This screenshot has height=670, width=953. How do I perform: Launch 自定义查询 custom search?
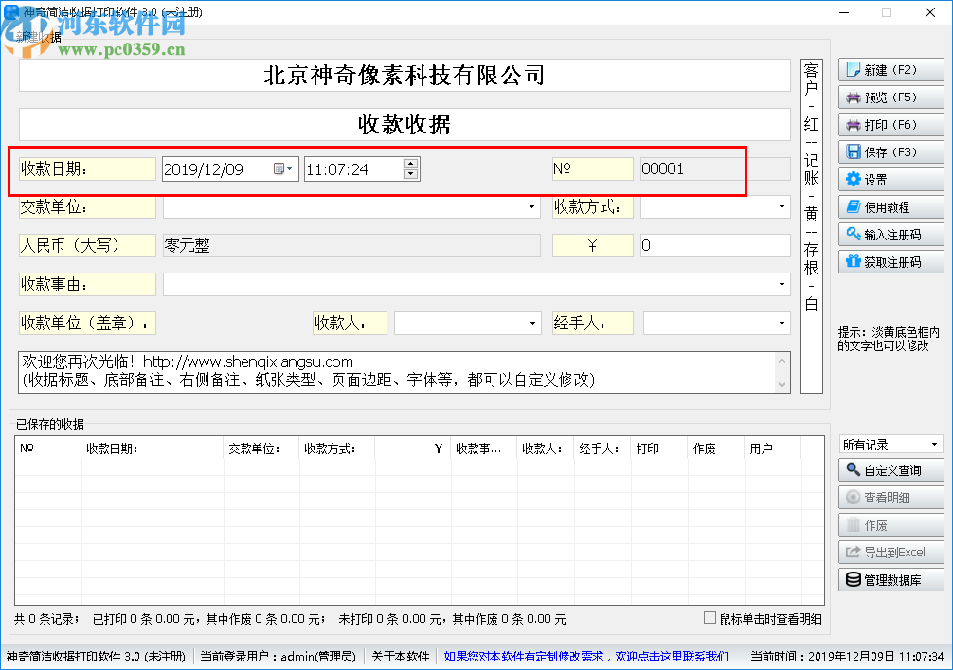pos(890,469)
